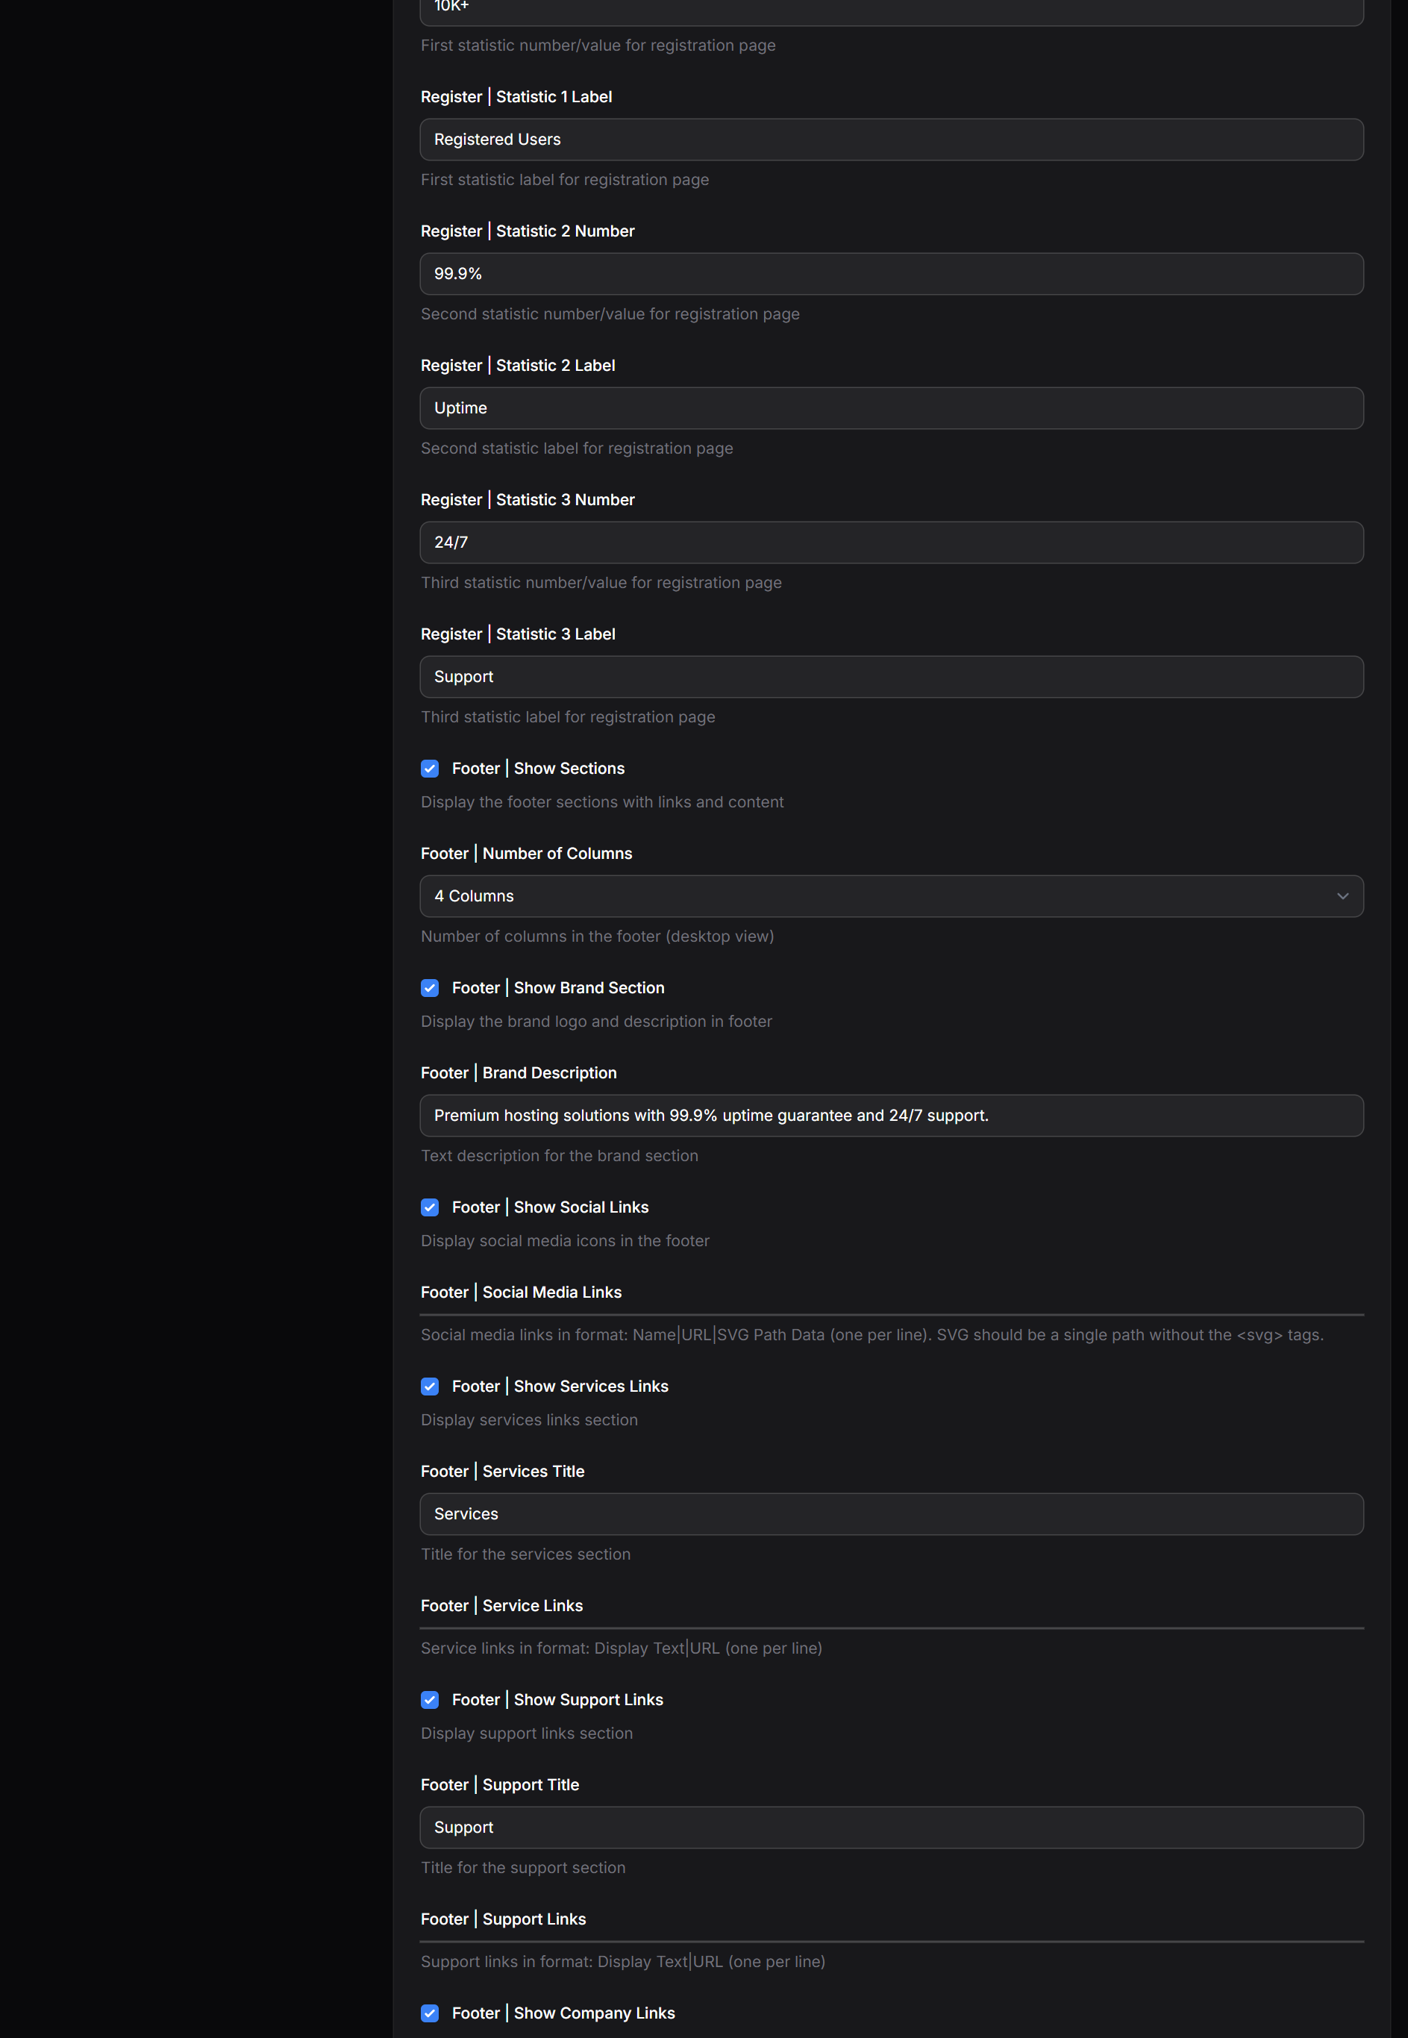1408x2038 pixels.
Task: Click the partially visible 10K+ field at top
Action: [891, 10]
